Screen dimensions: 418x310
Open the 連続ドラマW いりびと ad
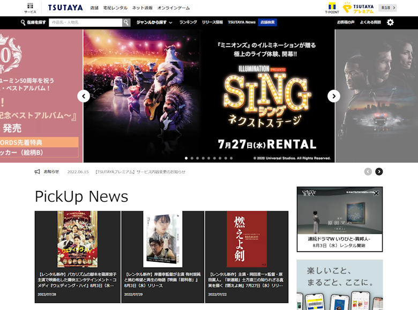[x=340, y=219]
